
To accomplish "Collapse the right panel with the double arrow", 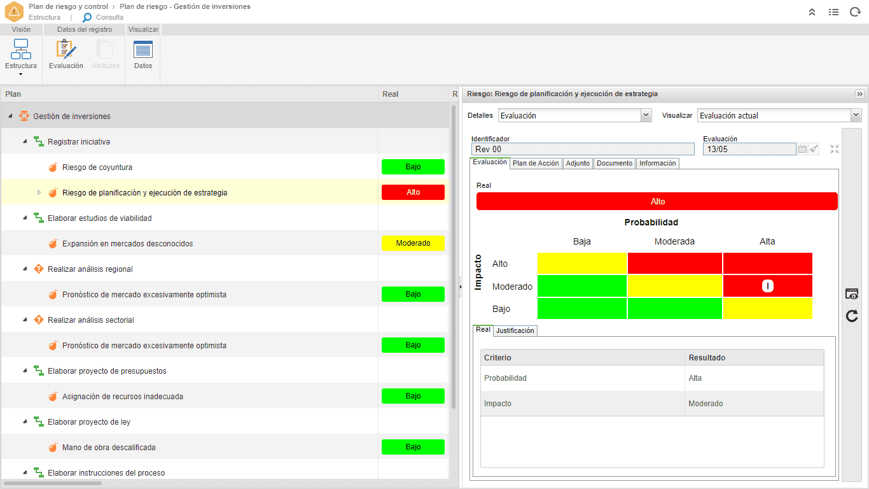I will [x=859, y=94].
